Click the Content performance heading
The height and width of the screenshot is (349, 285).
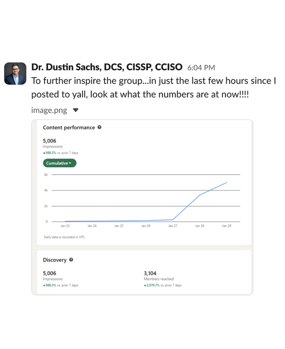coord(69,128)
